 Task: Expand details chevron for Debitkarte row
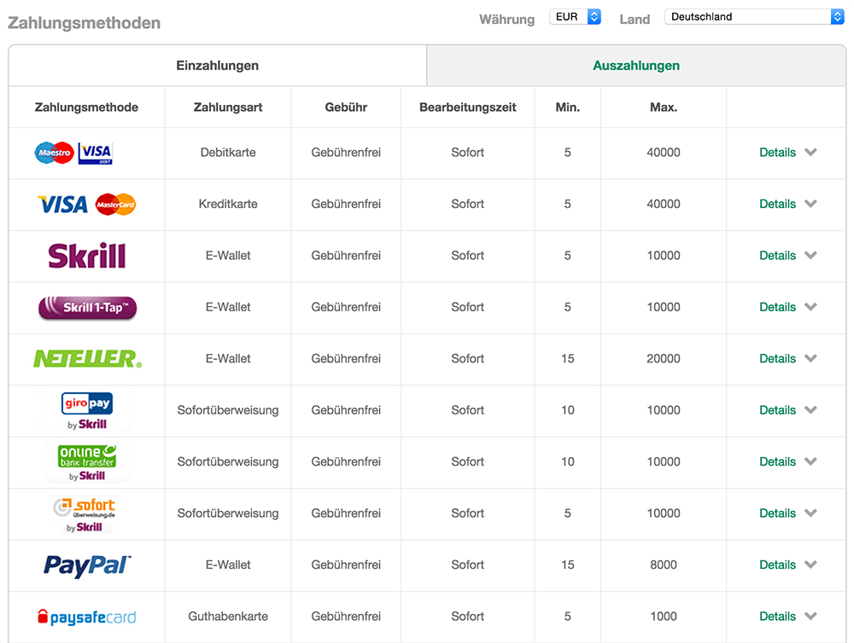click(810, 153)
